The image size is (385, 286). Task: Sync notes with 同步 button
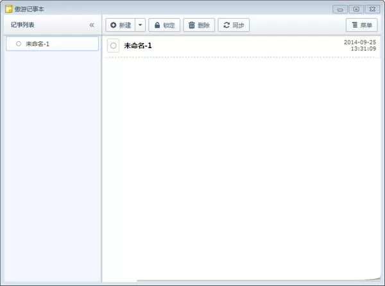[234, 25]
